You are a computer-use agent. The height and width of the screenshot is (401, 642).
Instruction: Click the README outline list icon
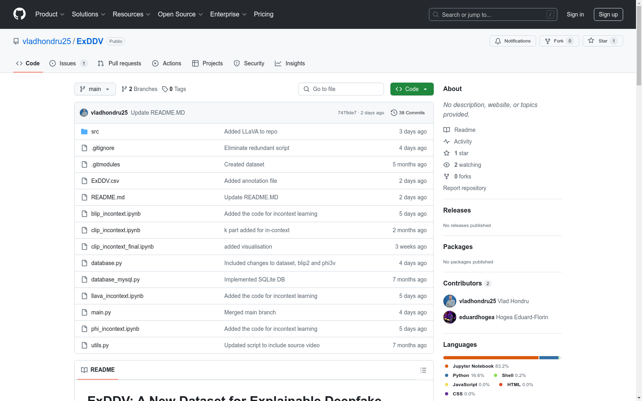pyautogui.click(x=423, y=370)
